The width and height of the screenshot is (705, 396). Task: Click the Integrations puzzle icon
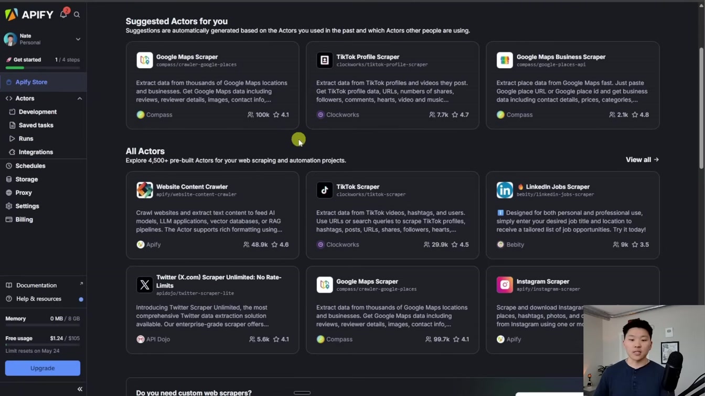12,152
